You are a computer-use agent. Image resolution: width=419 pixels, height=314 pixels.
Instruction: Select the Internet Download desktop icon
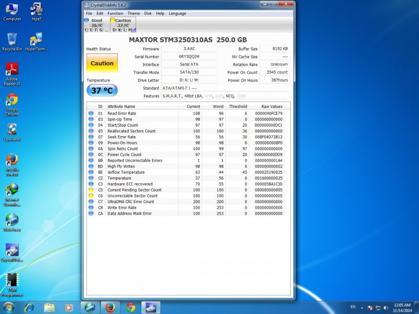coord(12,195)
